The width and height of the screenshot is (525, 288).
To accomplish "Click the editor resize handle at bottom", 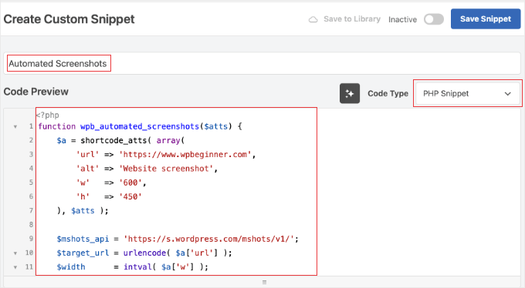I will click(x=264, y=282).
